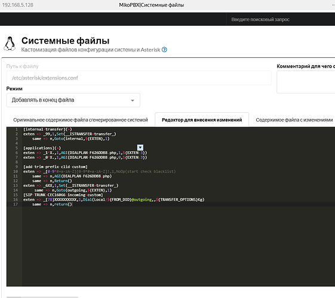Click the Linux penguin icon beside the heading
The width and height of the screenshot is (335, 298).
point(10,44)
